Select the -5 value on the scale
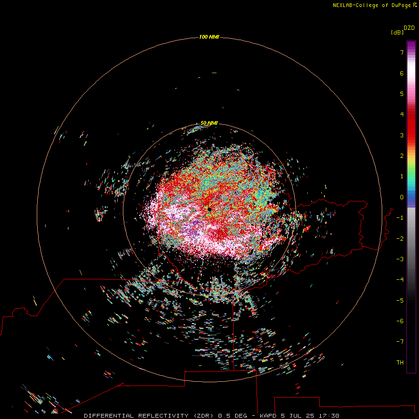The image size is (419, 419). (x=400, y=301)
